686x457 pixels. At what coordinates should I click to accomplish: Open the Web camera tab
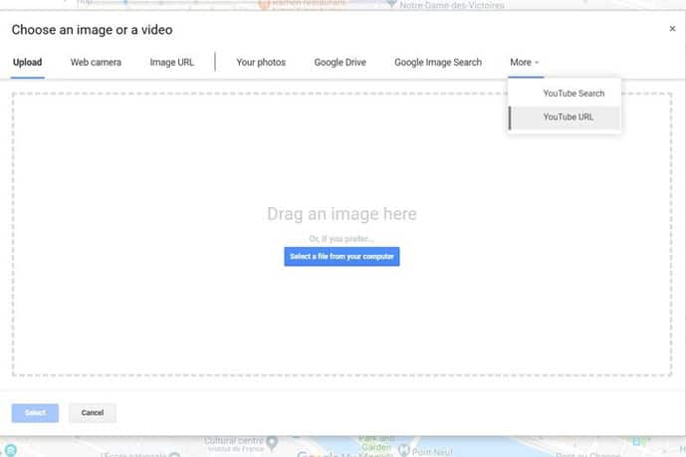pos(96,63)
